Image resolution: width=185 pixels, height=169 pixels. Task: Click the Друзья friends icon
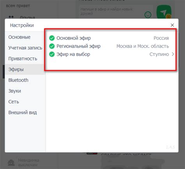tap(11, 17)
